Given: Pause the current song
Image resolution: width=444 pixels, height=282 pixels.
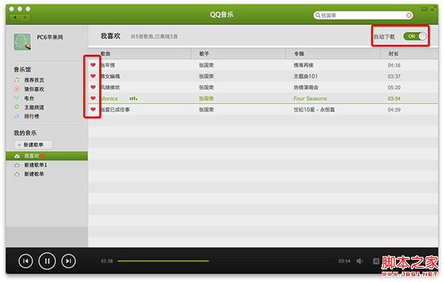Looking at the screenshot, I should point(47,261).
